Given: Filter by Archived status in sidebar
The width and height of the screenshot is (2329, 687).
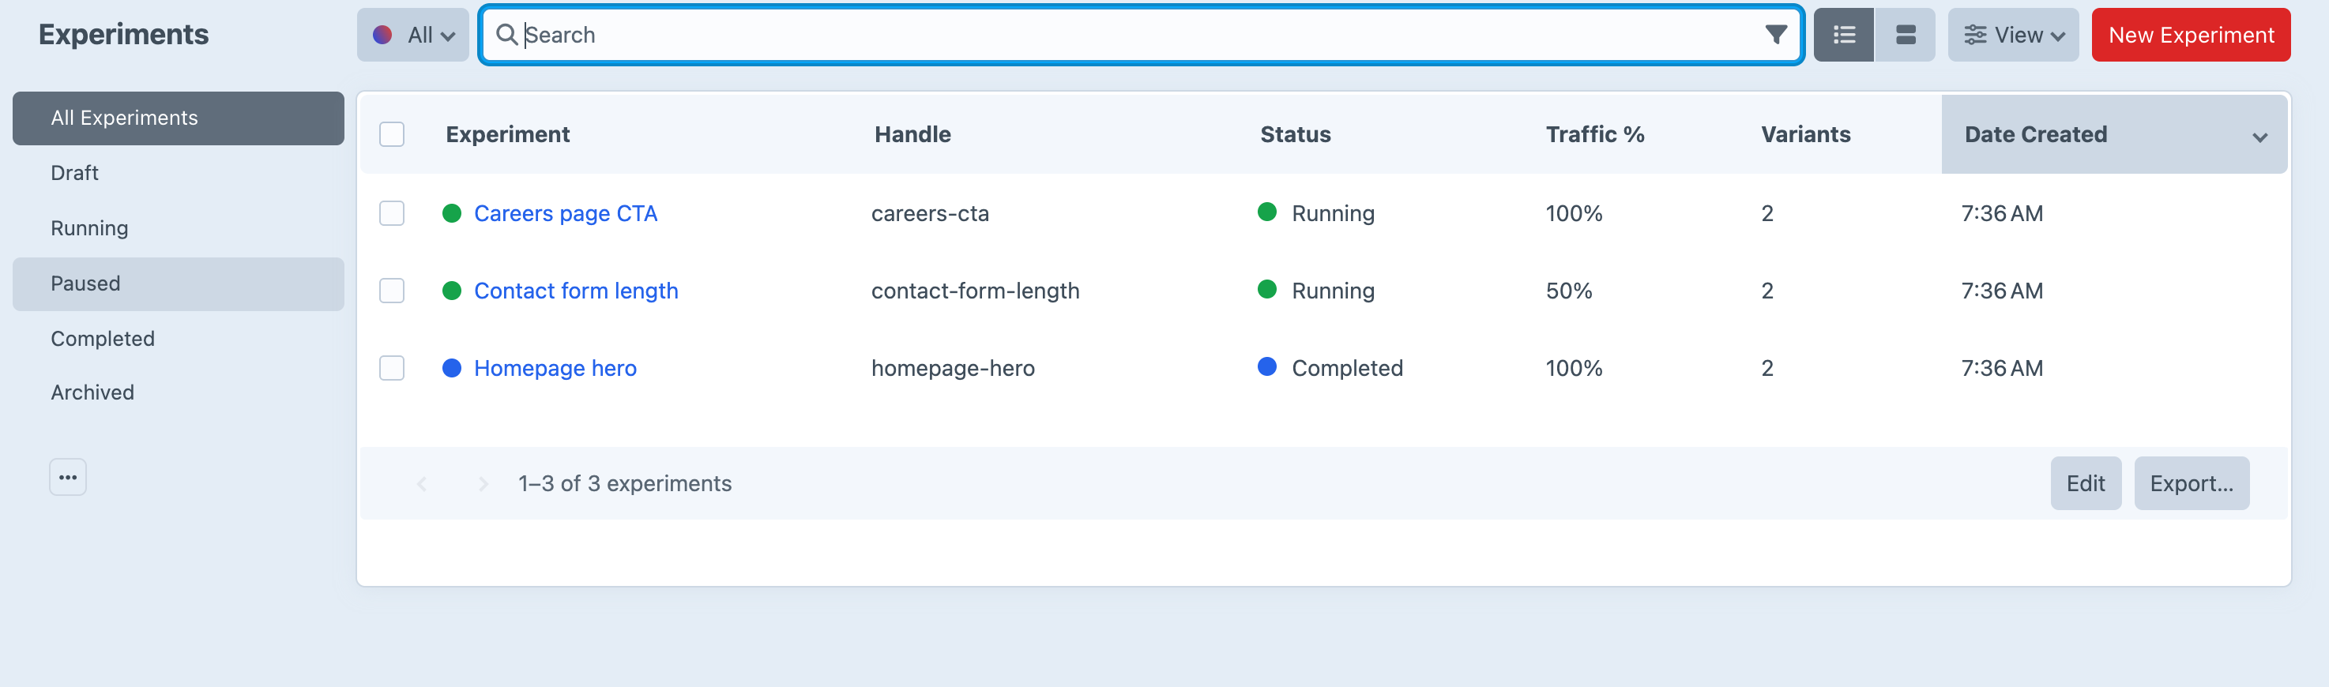Looking at the screenshot, I should pos(178,392).
